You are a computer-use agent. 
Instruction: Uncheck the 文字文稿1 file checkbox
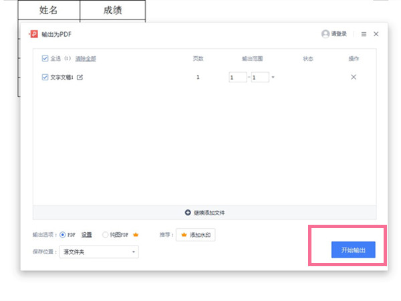coord(45,77)
